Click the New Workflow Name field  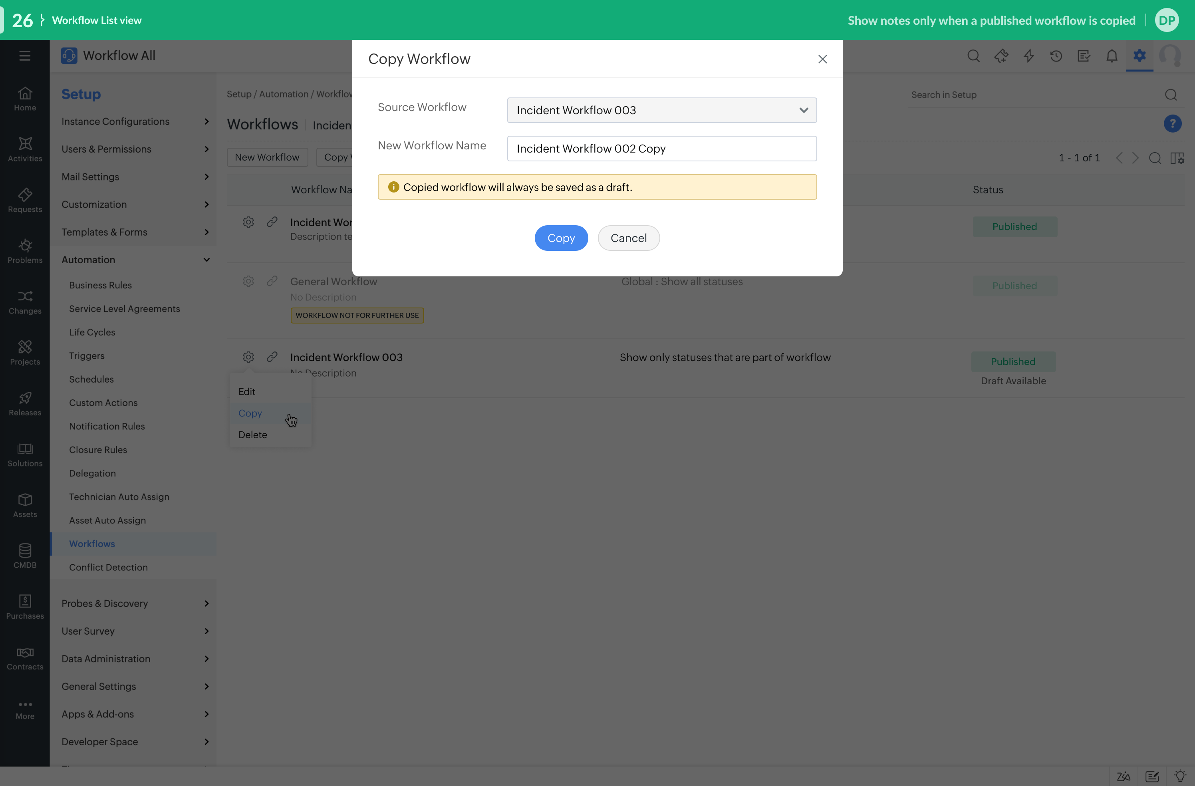661,149
